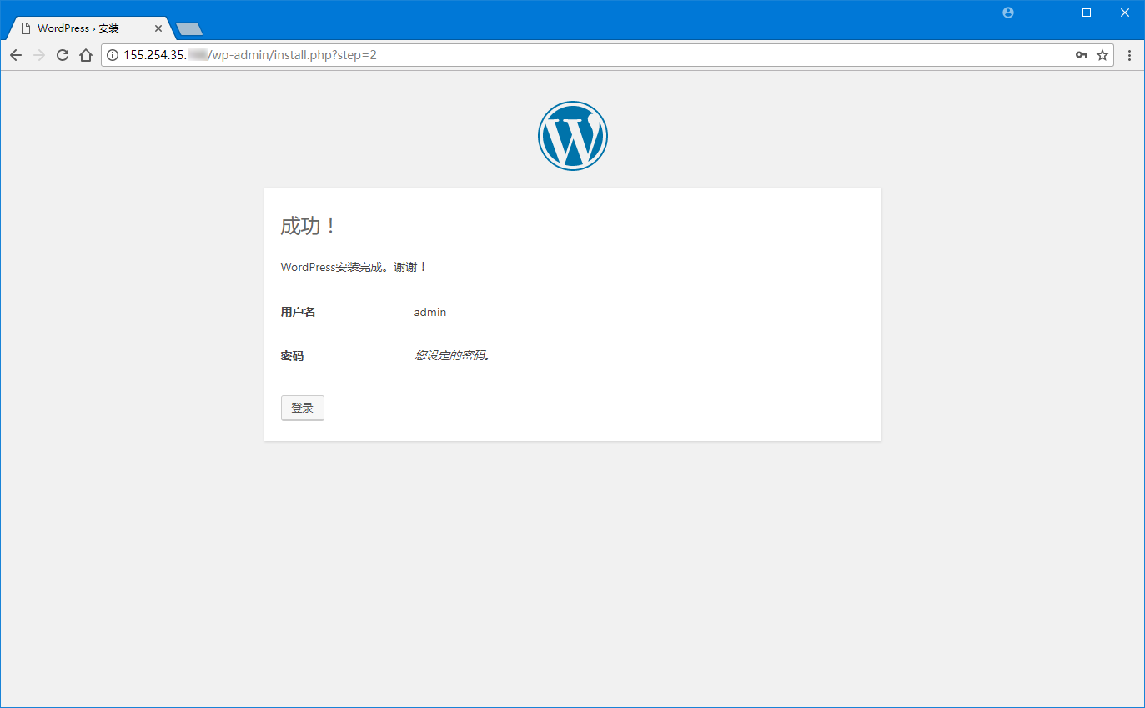The width and height of the screenshot is (1145, 708).
Task: Open saved password key icon
Action: point(1081,55)
